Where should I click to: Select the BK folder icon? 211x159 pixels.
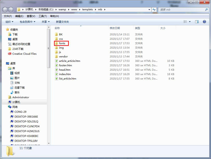(56, 34)
